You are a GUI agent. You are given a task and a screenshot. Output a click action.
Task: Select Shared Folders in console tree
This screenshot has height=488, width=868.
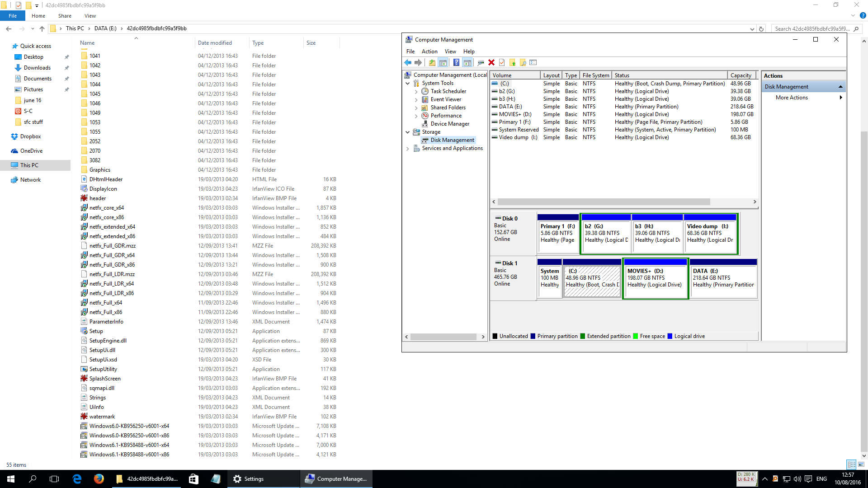coord(448,108)
